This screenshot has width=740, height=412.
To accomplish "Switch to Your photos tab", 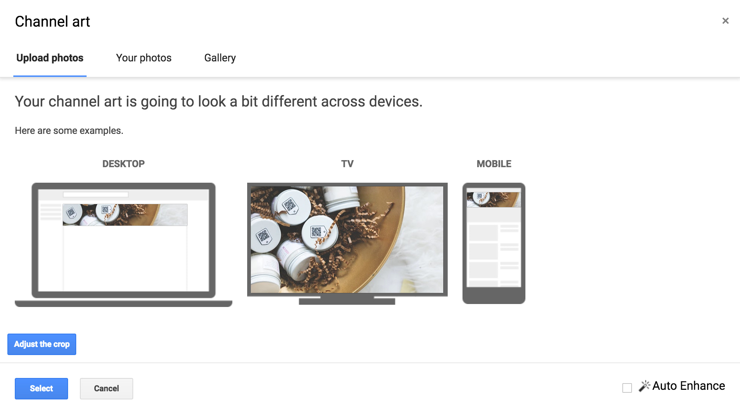I will [x=144, y=57].
